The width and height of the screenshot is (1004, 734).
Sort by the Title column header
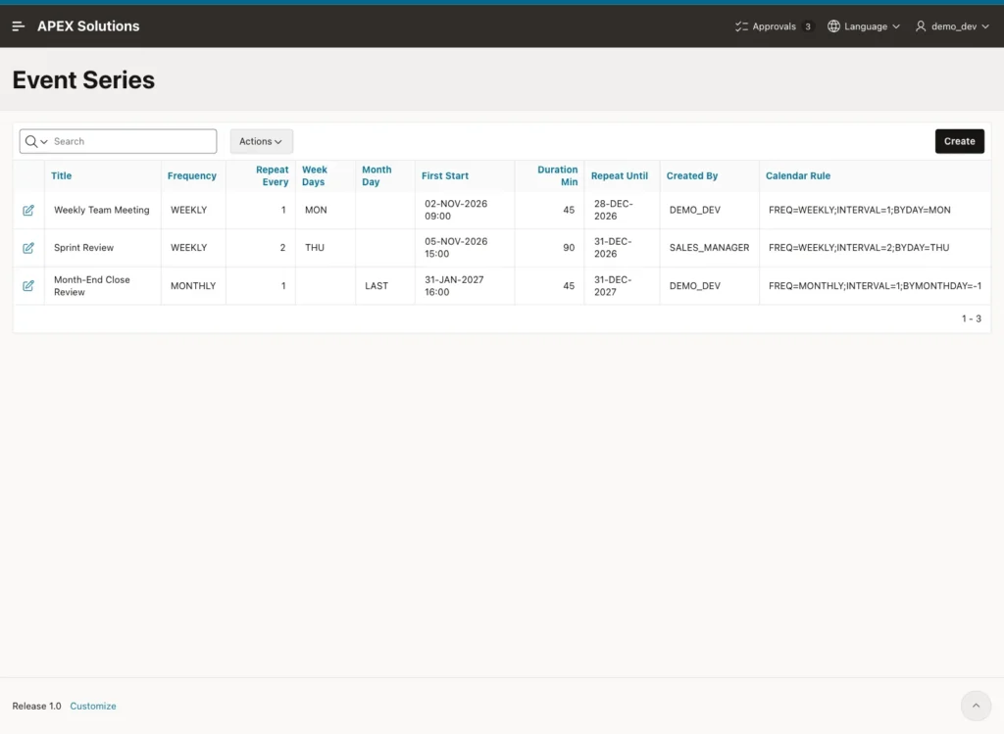(62, 176)
